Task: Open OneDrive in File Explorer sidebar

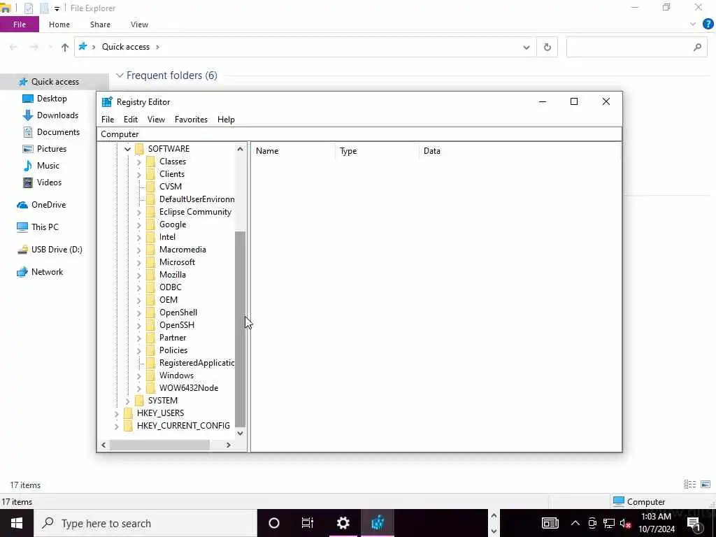Action: [x=48, y=205]
